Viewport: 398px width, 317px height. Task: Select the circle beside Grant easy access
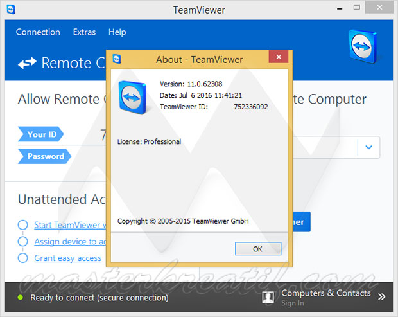[x=23, y=258]
